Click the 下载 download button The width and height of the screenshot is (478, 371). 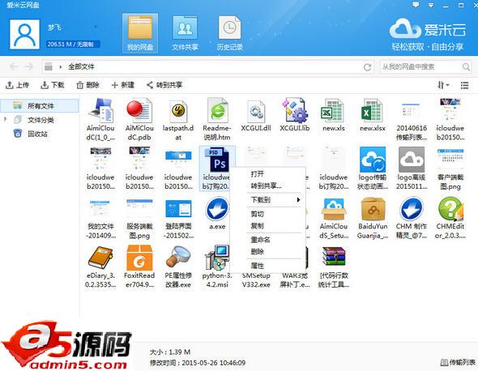click(x=53, y=85)
